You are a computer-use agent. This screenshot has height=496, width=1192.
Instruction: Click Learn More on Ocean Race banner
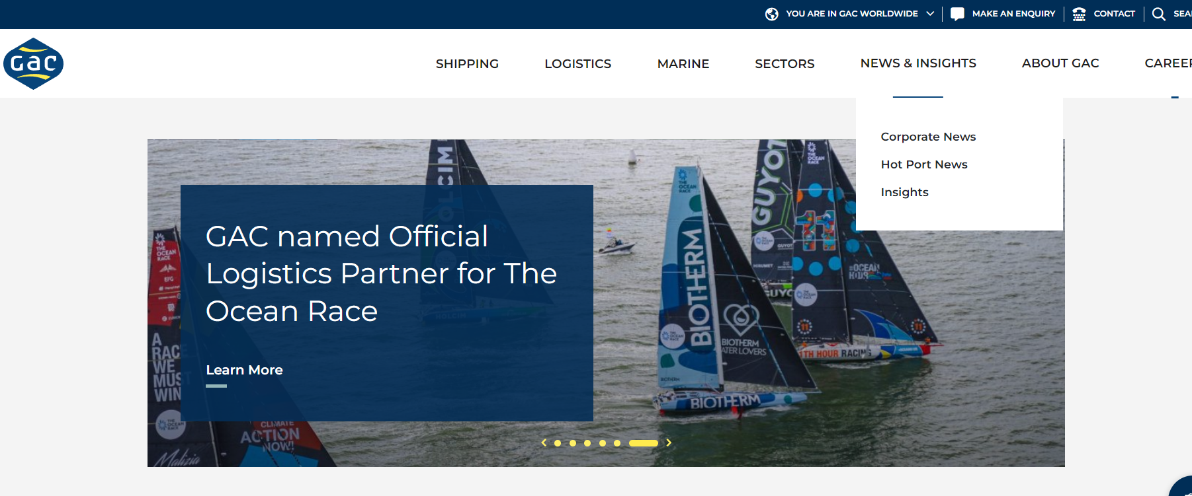click(244, 370)
